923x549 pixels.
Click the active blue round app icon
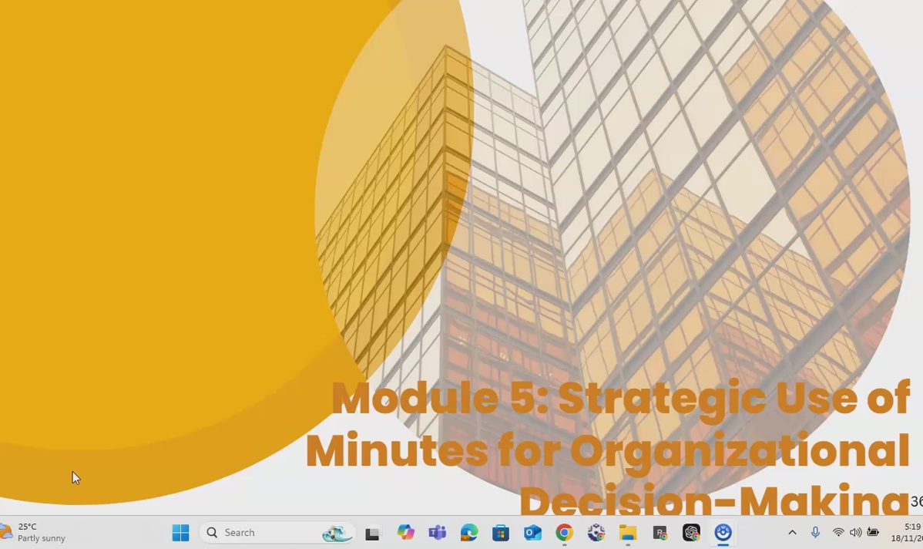pos(723,533)
